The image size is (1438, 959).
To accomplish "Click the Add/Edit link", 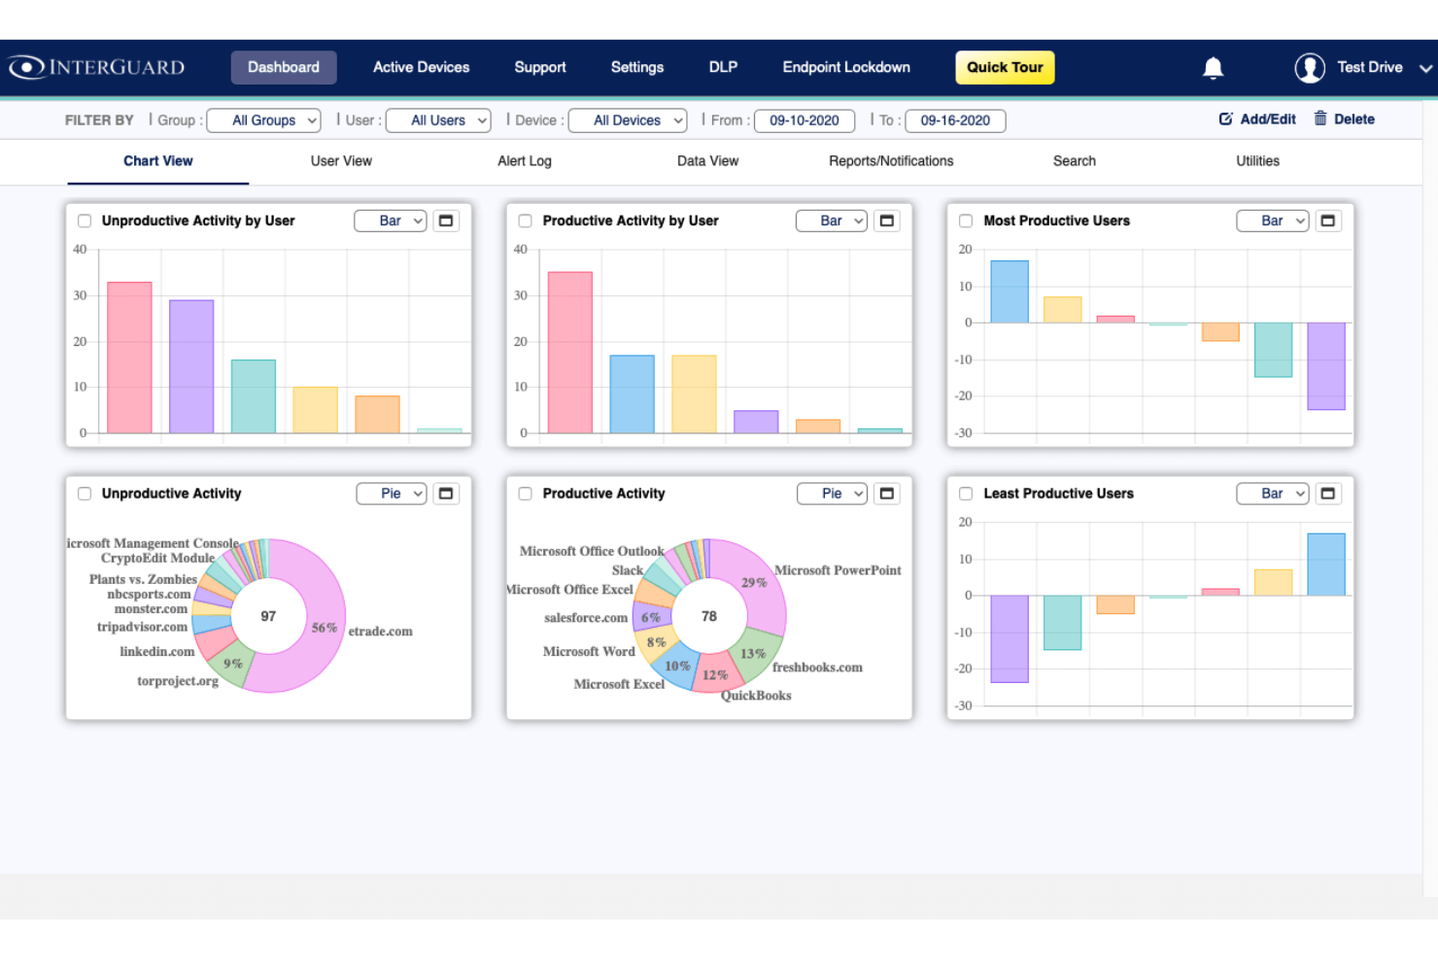I will (1257, 120).
